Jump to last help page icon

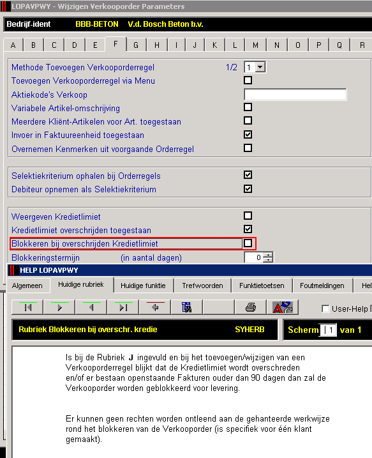click(123, 307)
